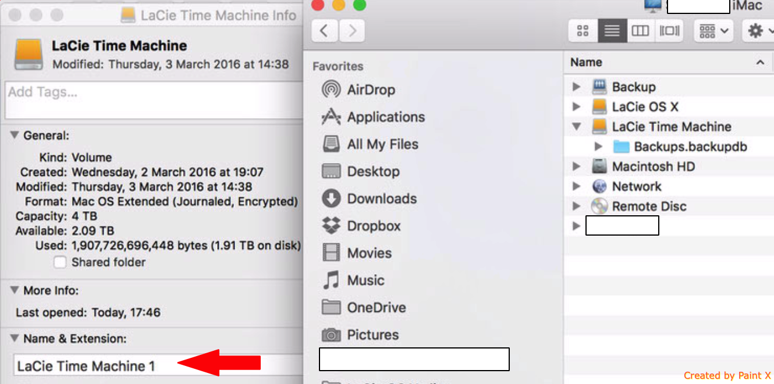Open Desktop folder in sidebar
This screenshot has width=774, height=384.
click(x=361, y=172)
